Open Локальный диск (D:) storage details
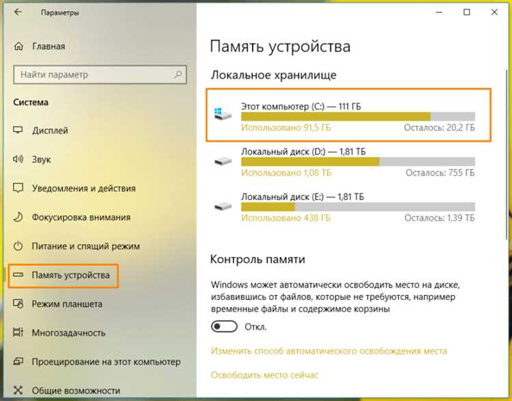Image resolution: width=512 pixels, height=401 pixels. 345,162
